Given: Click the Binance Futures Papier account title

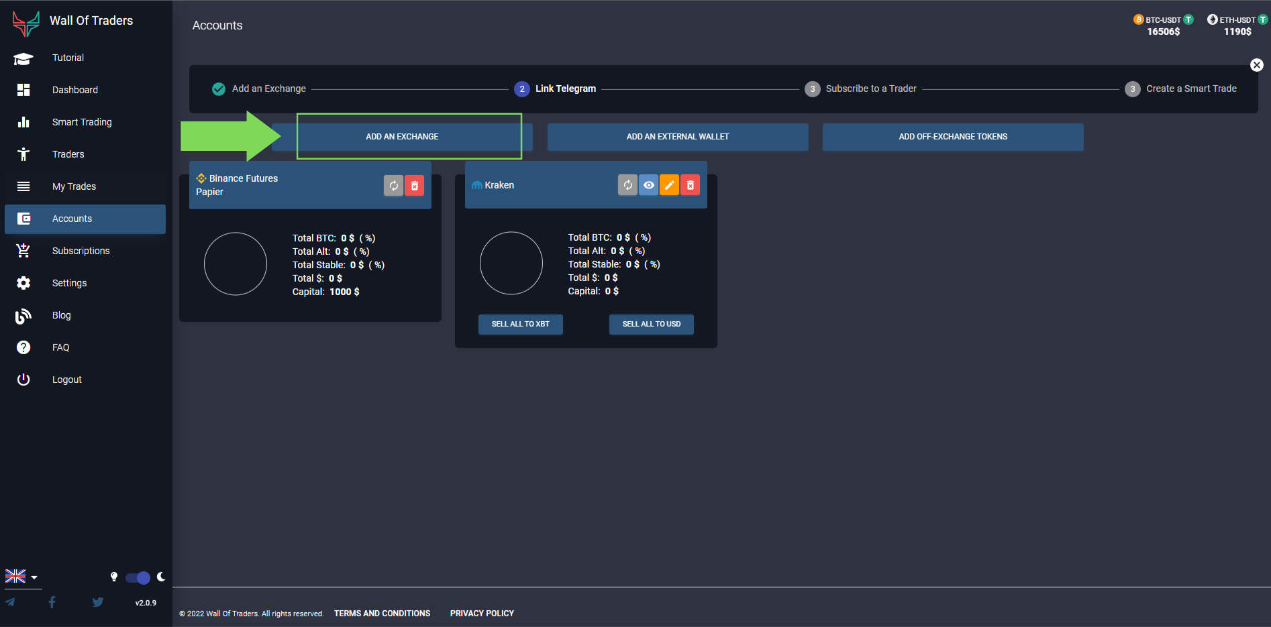Looking at the screenshot, I should click(238, 185).
